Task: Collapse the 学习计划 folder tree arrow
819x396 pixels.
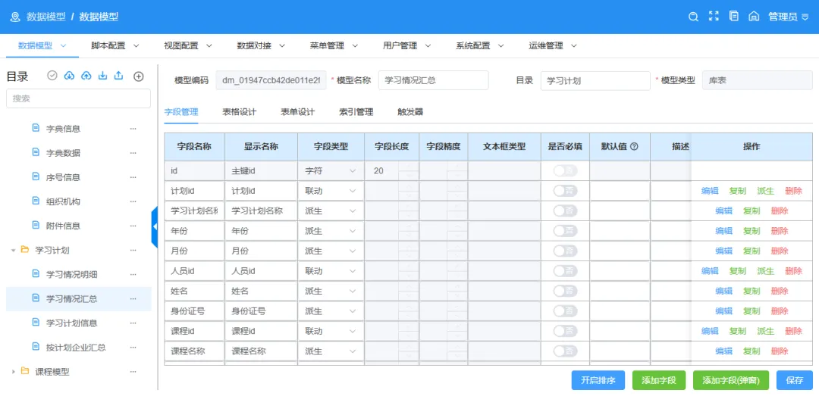Action: pos(13,251)
